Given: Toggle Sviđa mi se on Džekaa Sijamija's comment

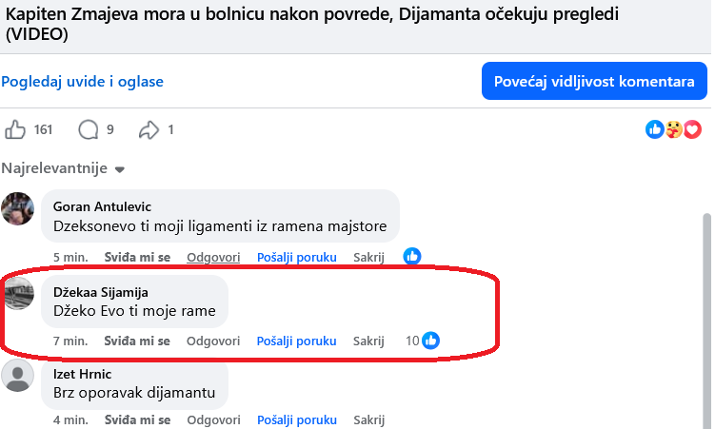Looking at the screenshot, I should 137,341.
